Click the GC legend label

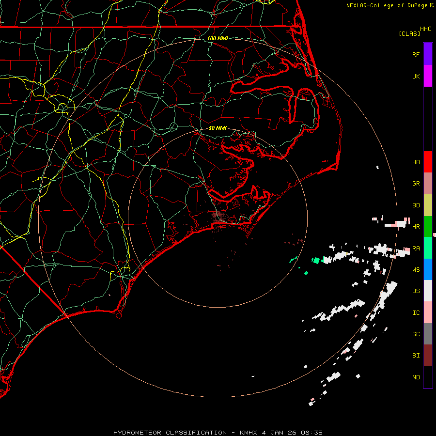pos(416,334)
